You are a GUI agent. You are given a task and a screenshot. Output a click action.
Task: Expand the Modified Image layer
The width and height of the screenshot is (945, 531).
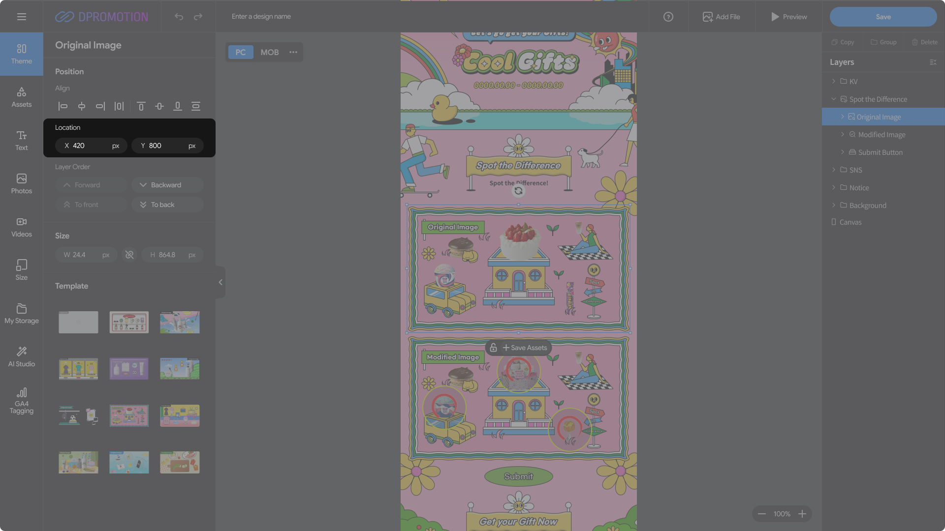pyautogui.click(x=842, y=134)
